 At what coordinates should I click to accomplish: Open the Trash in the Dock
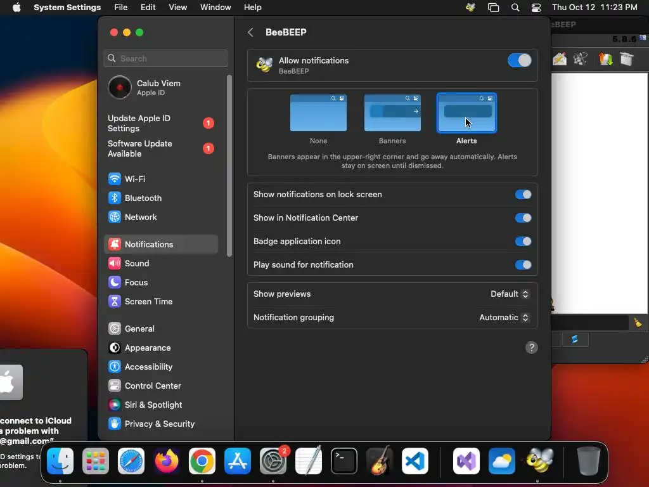tap(589, 461)
